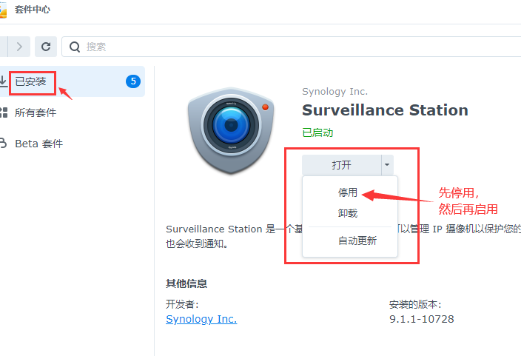
Task: Click the grid icon beside 所有套件
Action: pos(3,112)
